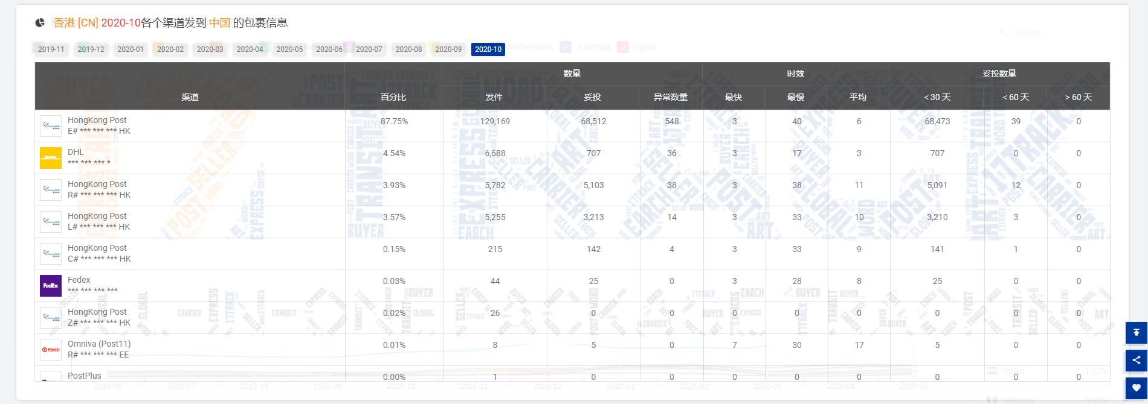The image size is (1148, 404).
Task: Open the 2020-01 month tab
Action: point(131,49)
